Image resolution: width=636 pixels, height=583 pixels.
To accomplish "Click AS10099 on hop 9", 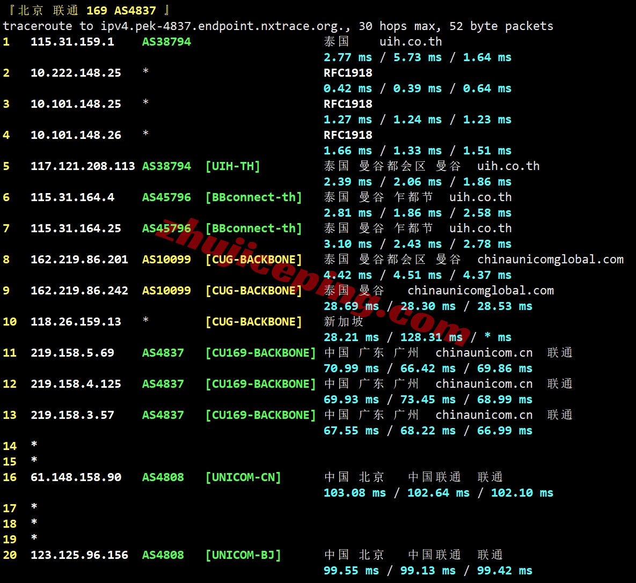I will pyautogui.click(x=166, y=291).
